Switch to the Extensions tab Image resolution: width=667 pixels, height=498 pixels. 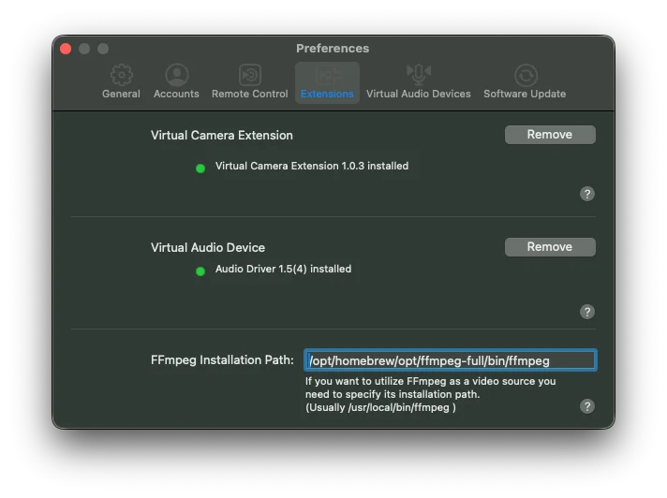pyautogui.click(x=327, y=82)
